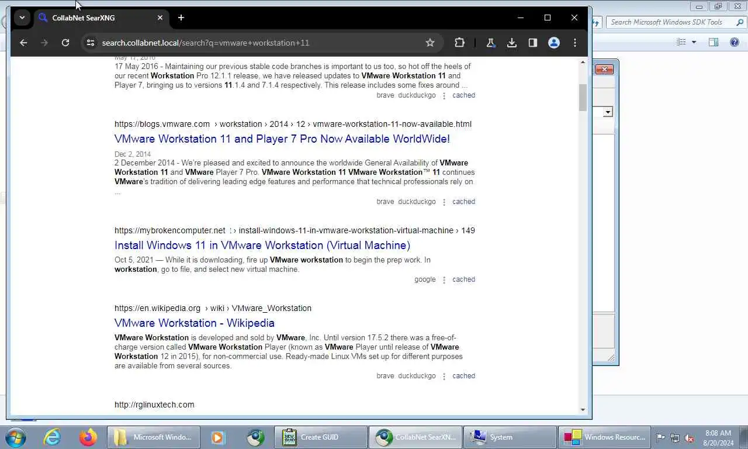
Task: Open options dots for VMware blogs result
Action: tap(444, 202)
